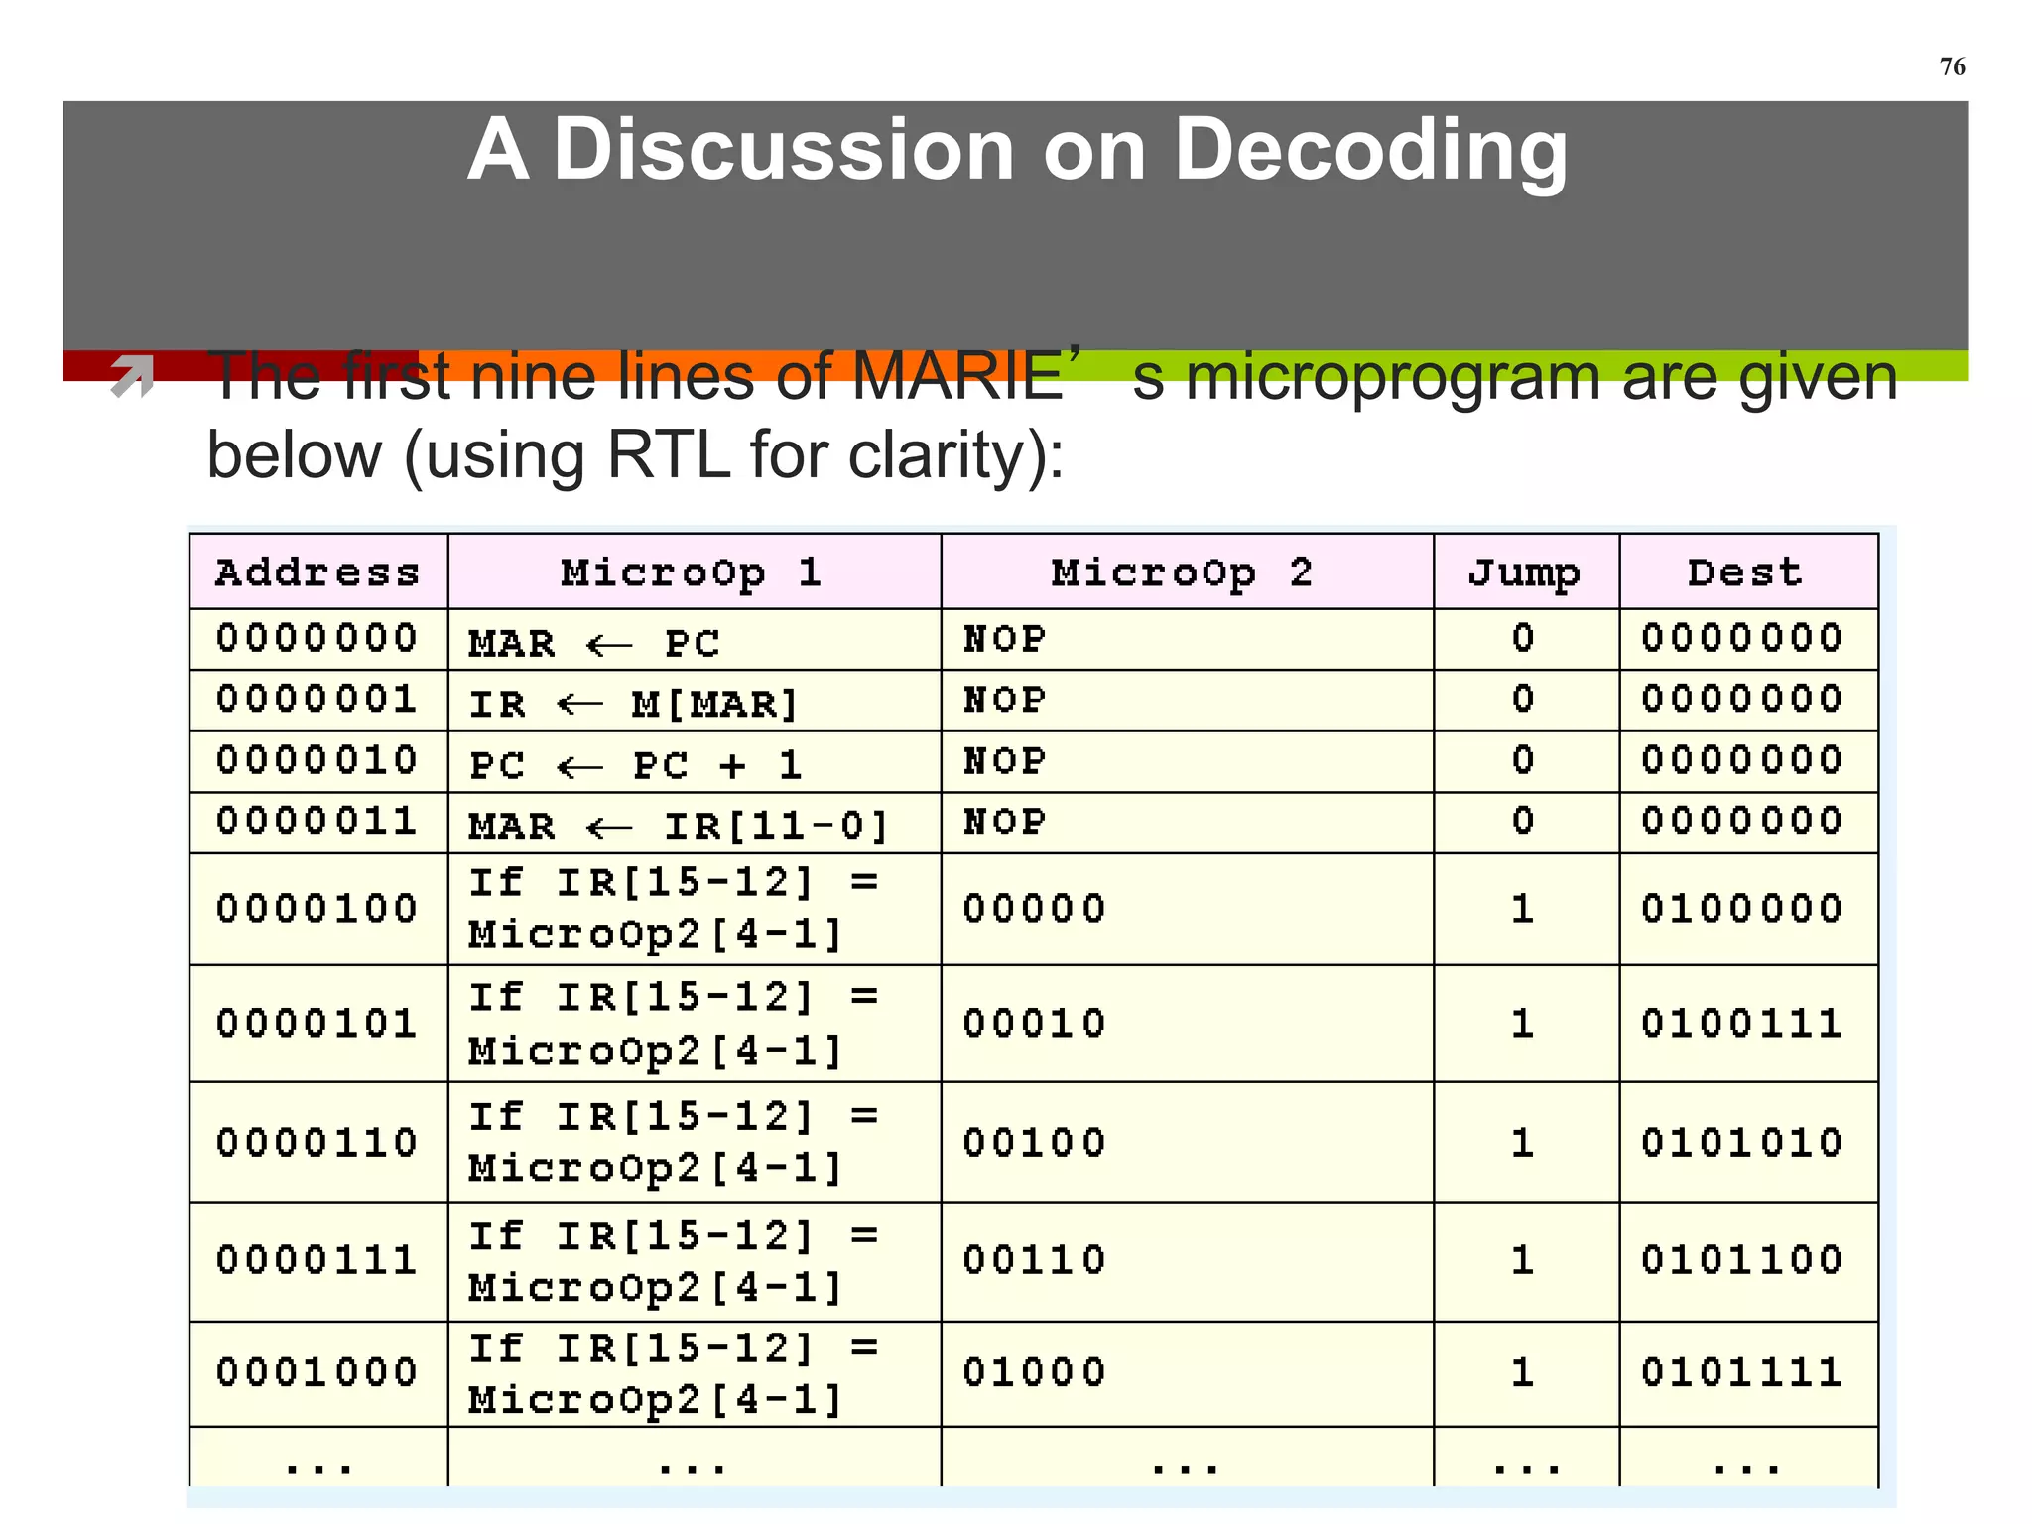2032x1524 pixels.
Task: Click Dest value 0101100
Action: [1742, 1261]
